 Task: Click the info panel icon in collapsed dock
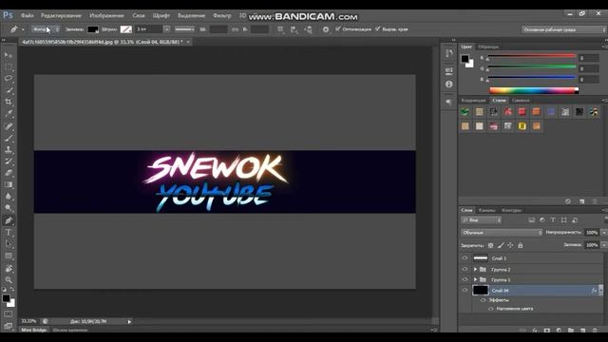[449, 85]
